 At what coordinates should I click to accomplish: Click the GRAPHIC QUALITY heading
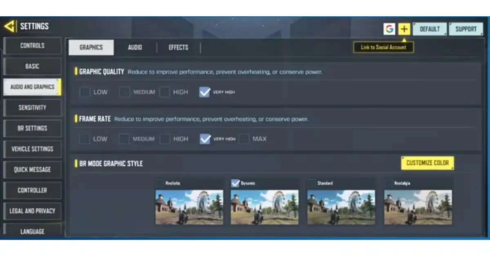(x=102, y=72)
